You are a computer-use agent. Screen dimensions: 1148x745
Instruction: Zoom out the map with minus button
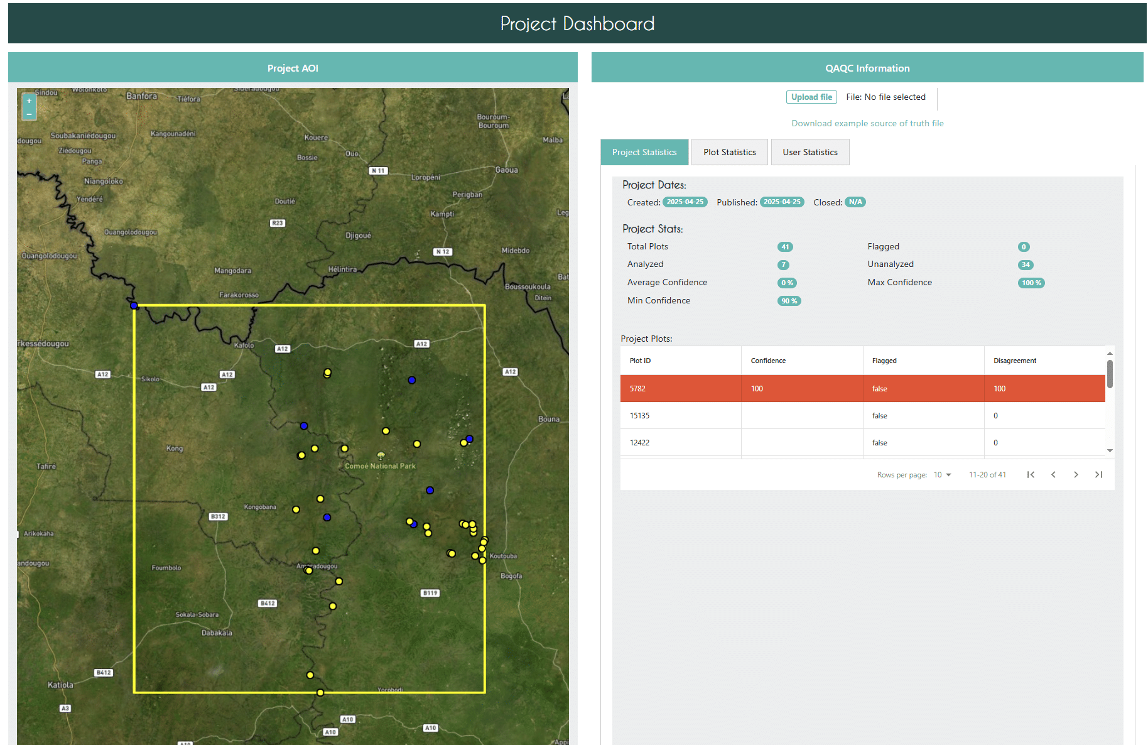click(x=29, y=114)
